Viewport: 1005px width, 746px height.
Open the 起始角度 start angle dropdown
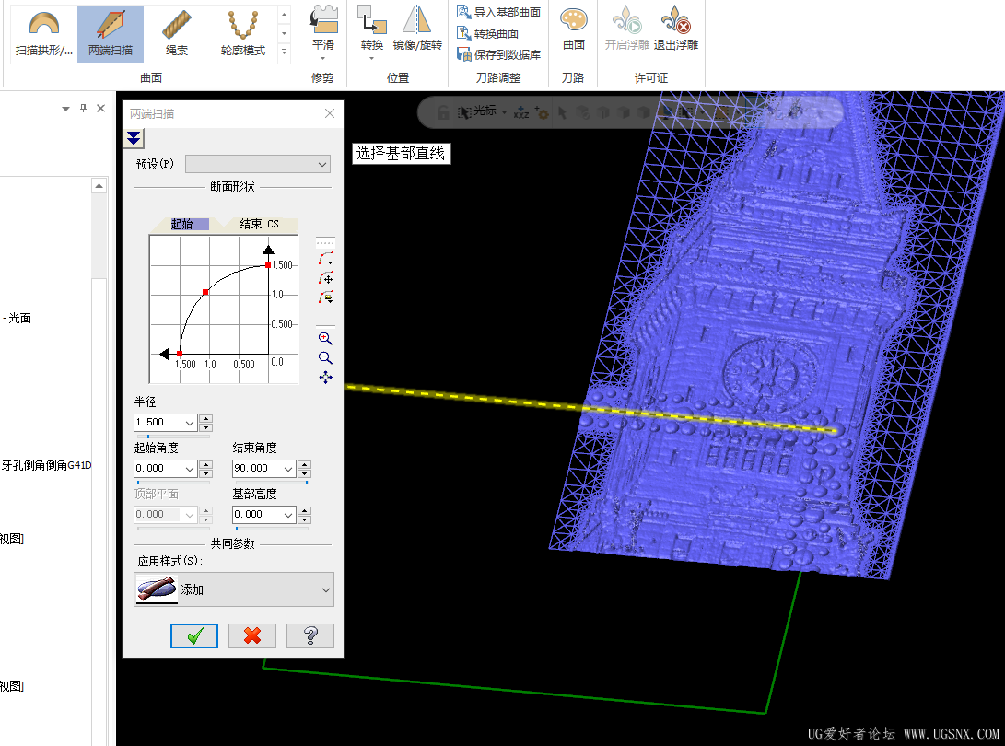(189, 469)
